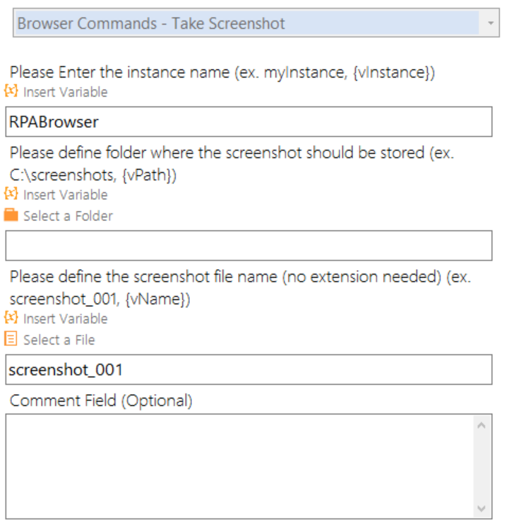This screenshot has height=524, width=507.
Task: Focus the empty screenshot folder path field
Action: coord(249,245)
